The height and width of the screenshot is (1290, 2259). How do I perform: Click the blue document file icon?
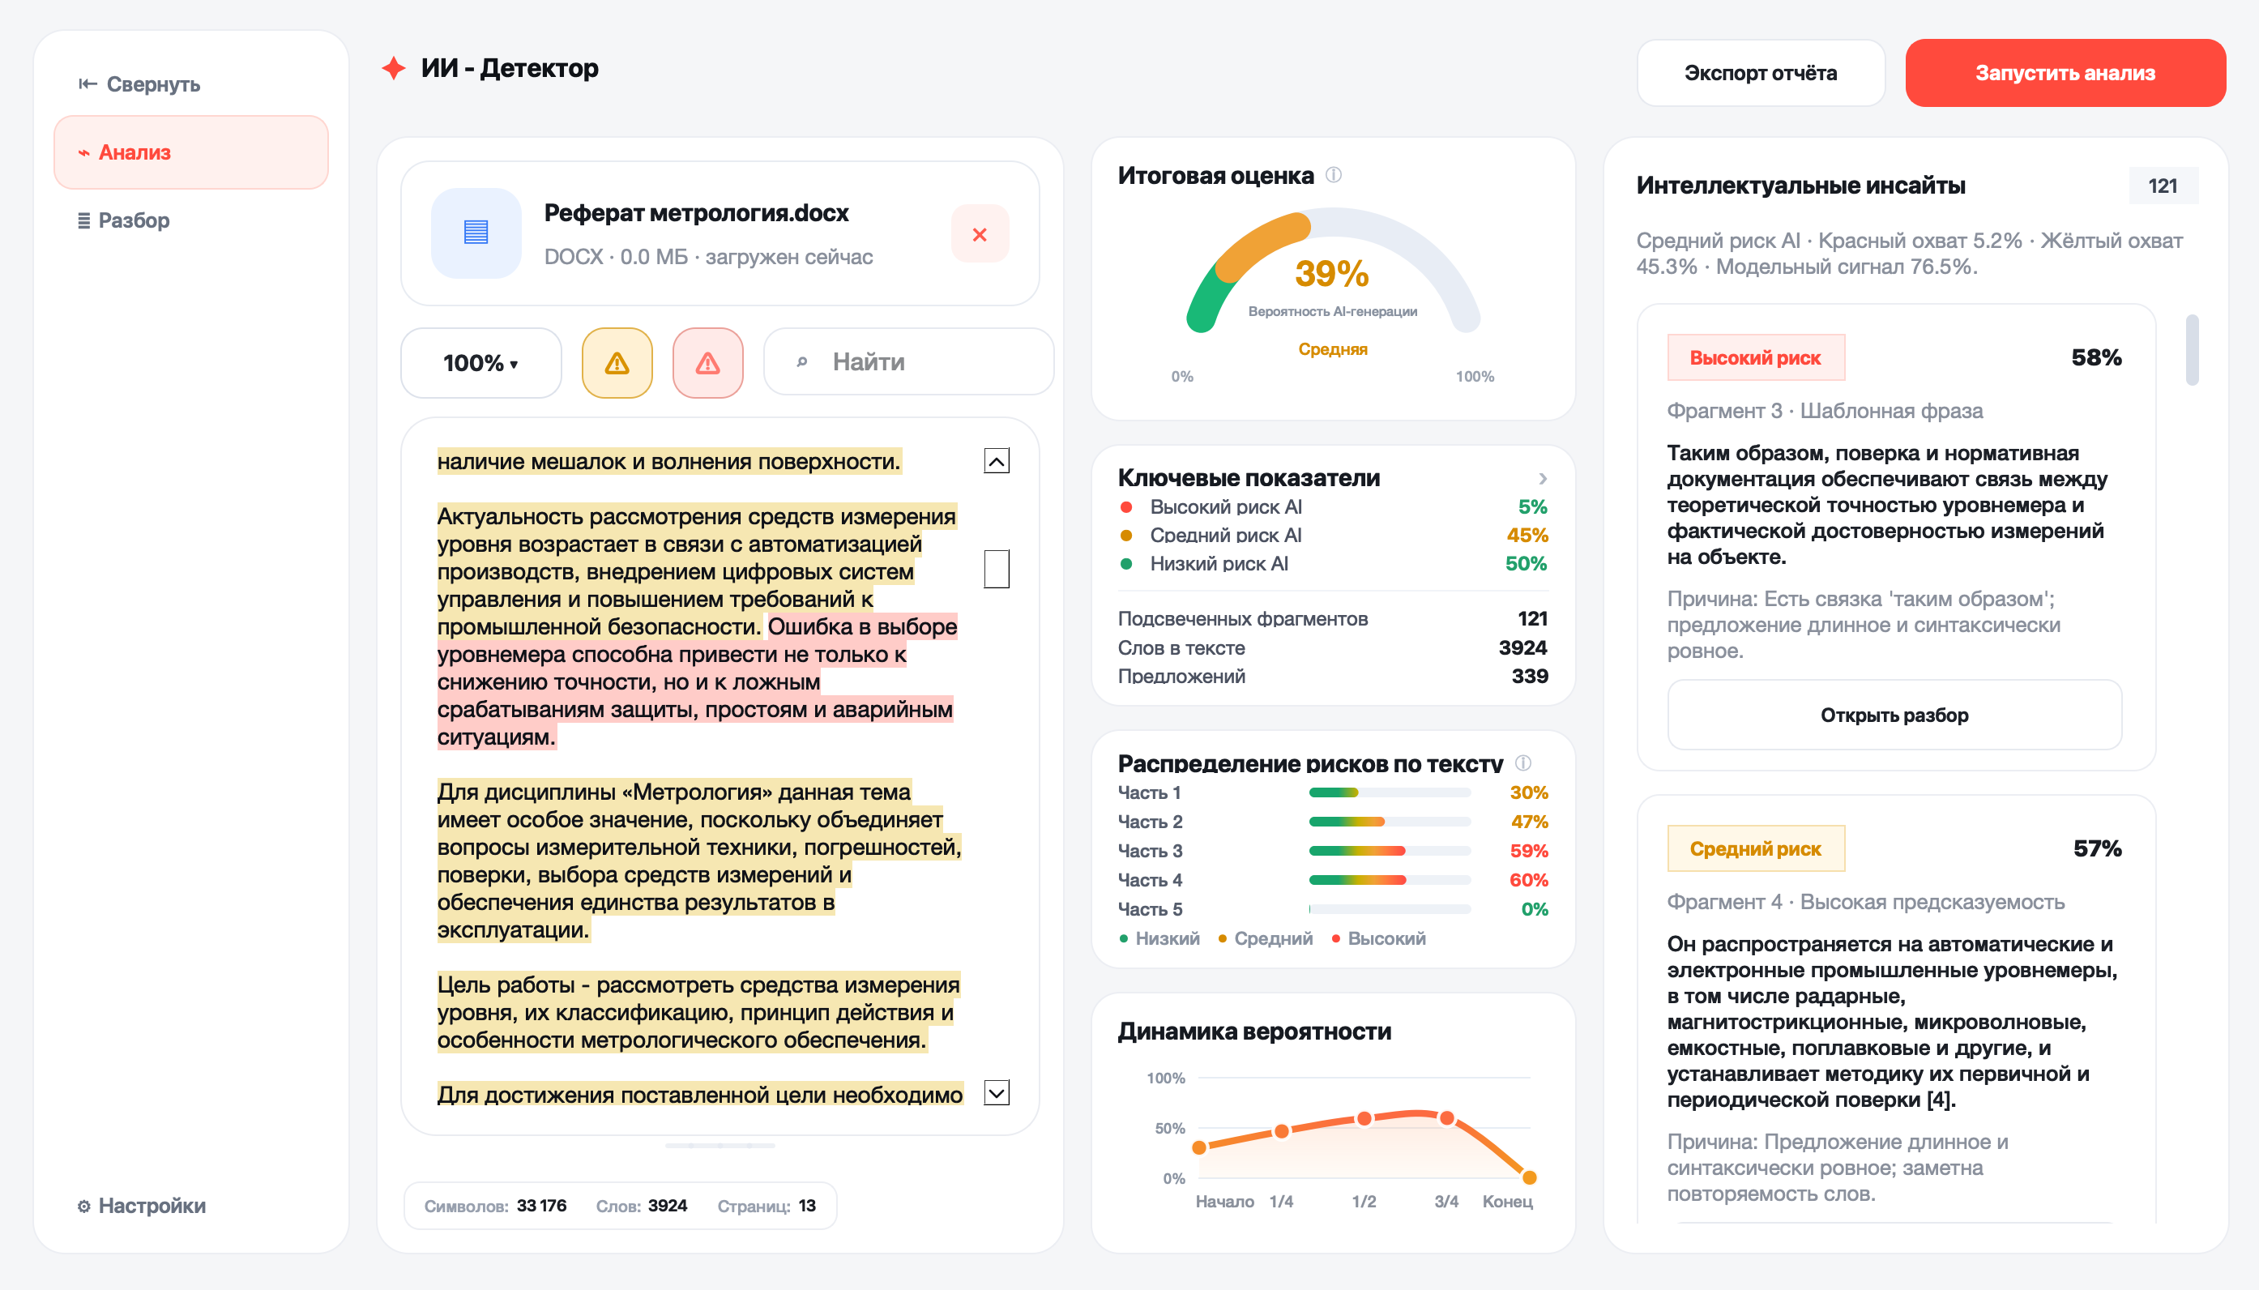point(476,233)
